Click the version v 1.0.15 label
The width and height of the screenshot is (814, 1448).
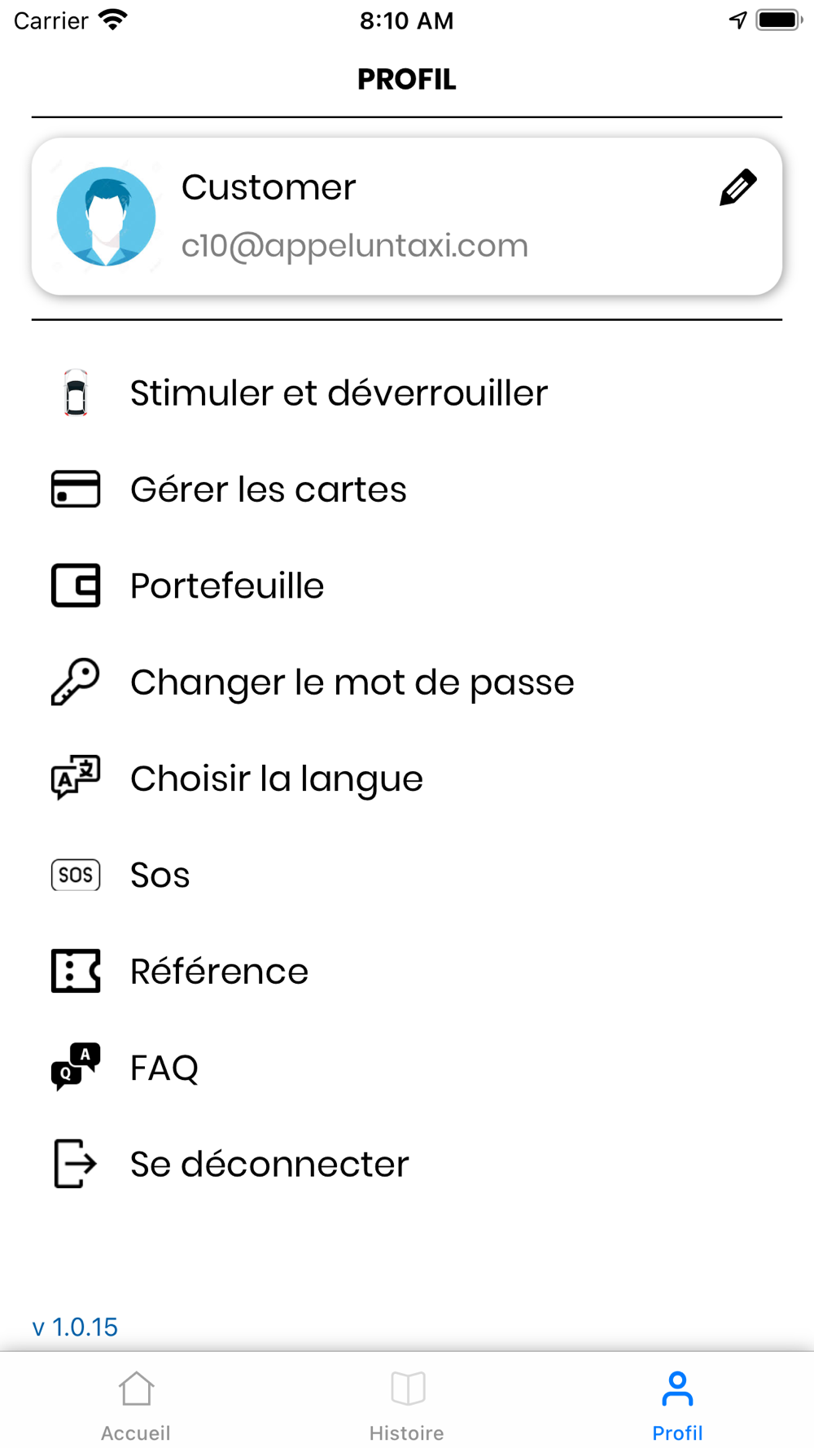coord(75,1327)
